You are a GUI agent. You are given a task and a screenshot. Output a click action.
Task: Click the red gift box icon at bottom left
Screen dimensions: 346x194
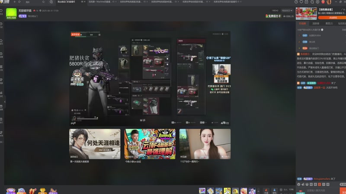point(32,191)
